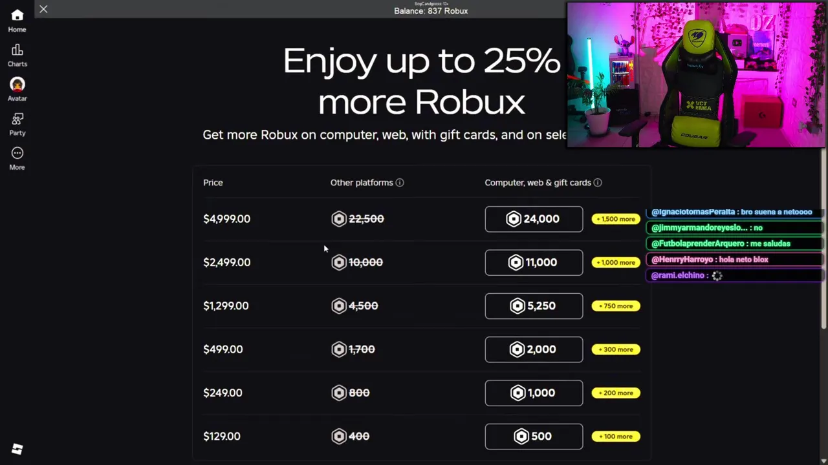
Task: Expand the More sidebar menu
Action: tap(17, 158)
